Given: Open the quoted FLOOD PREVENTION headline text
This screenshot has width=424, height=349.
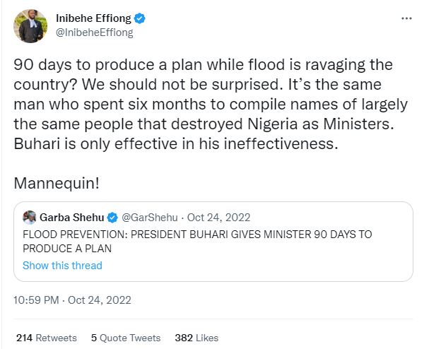Looking at the screenshot, I should click(x=198, y=241).
